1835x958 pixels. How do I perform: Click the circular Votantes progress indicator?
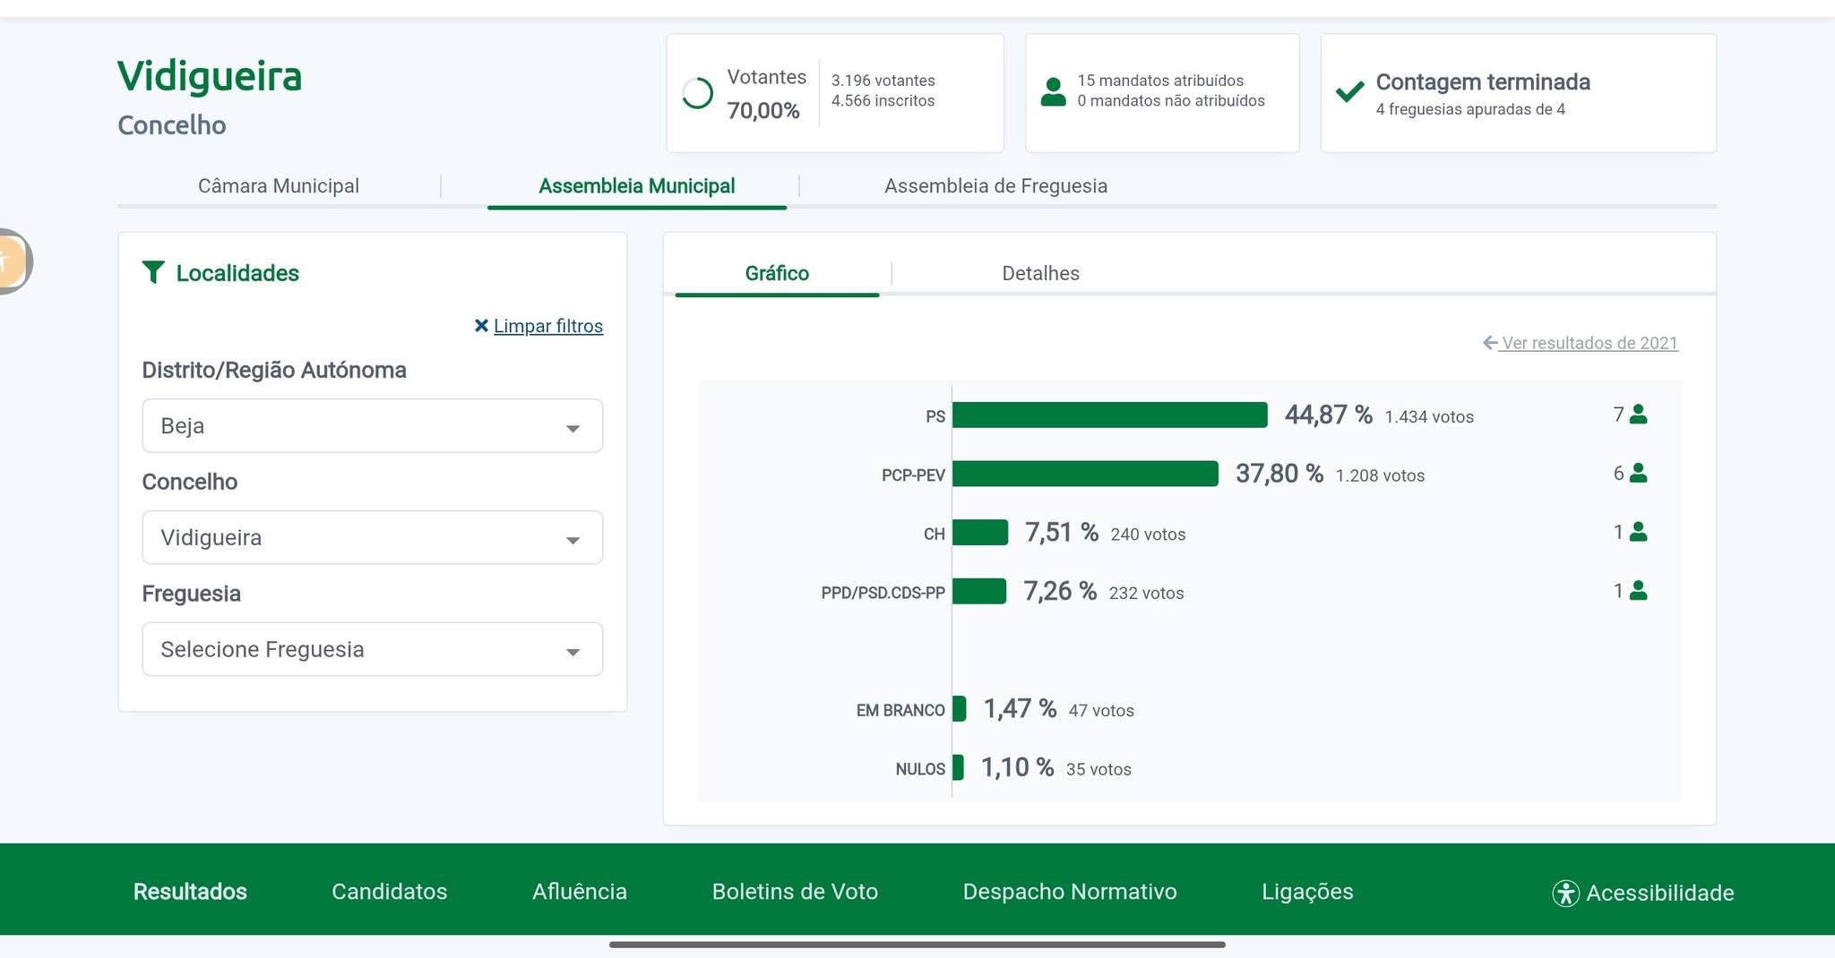pos(697,93)
